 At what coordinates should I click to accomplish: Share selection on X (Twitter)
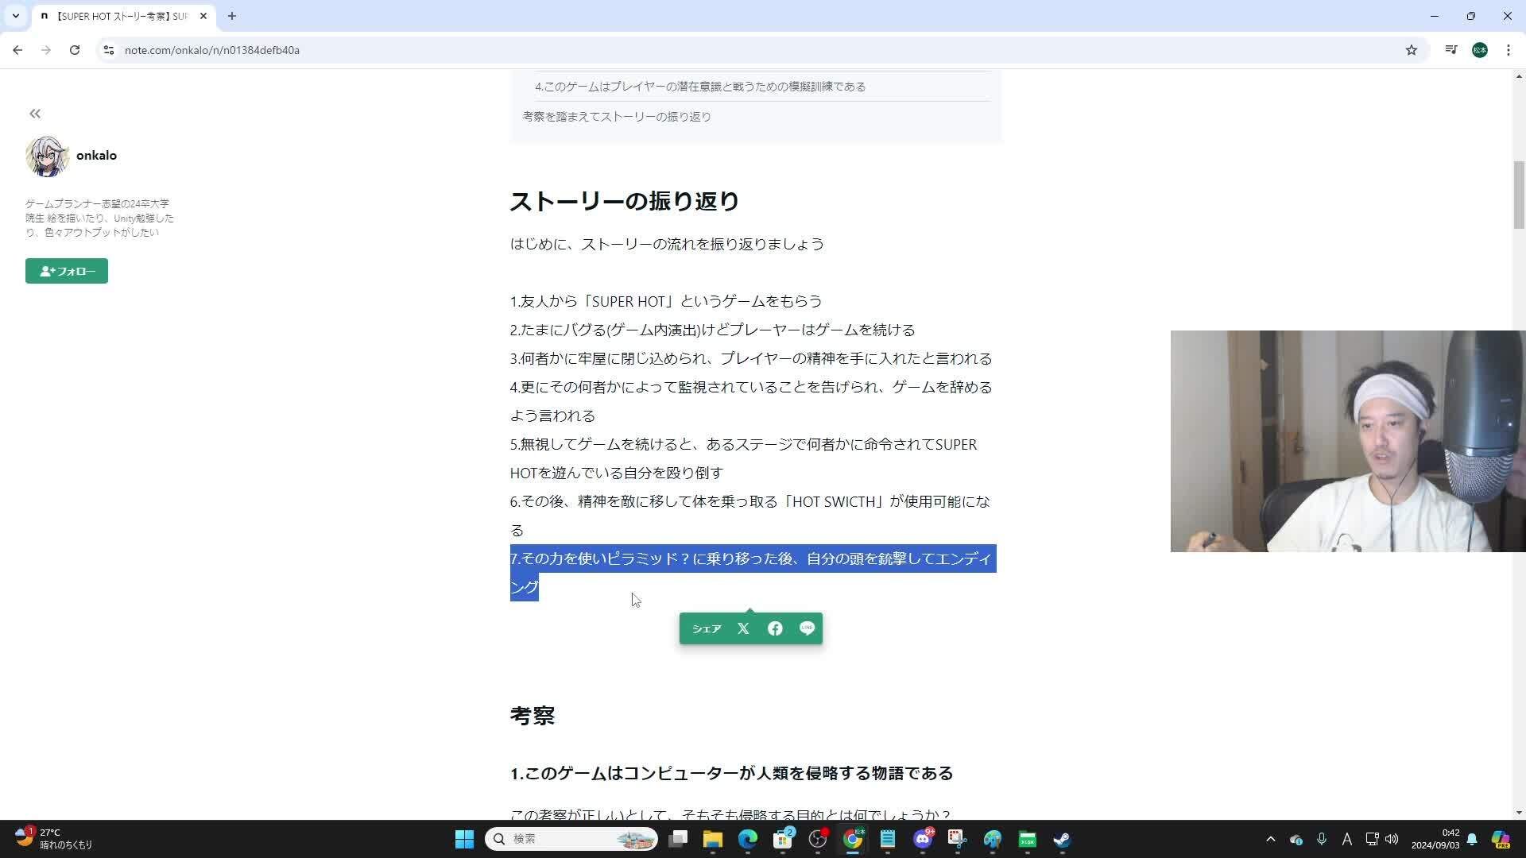point(743,628)
